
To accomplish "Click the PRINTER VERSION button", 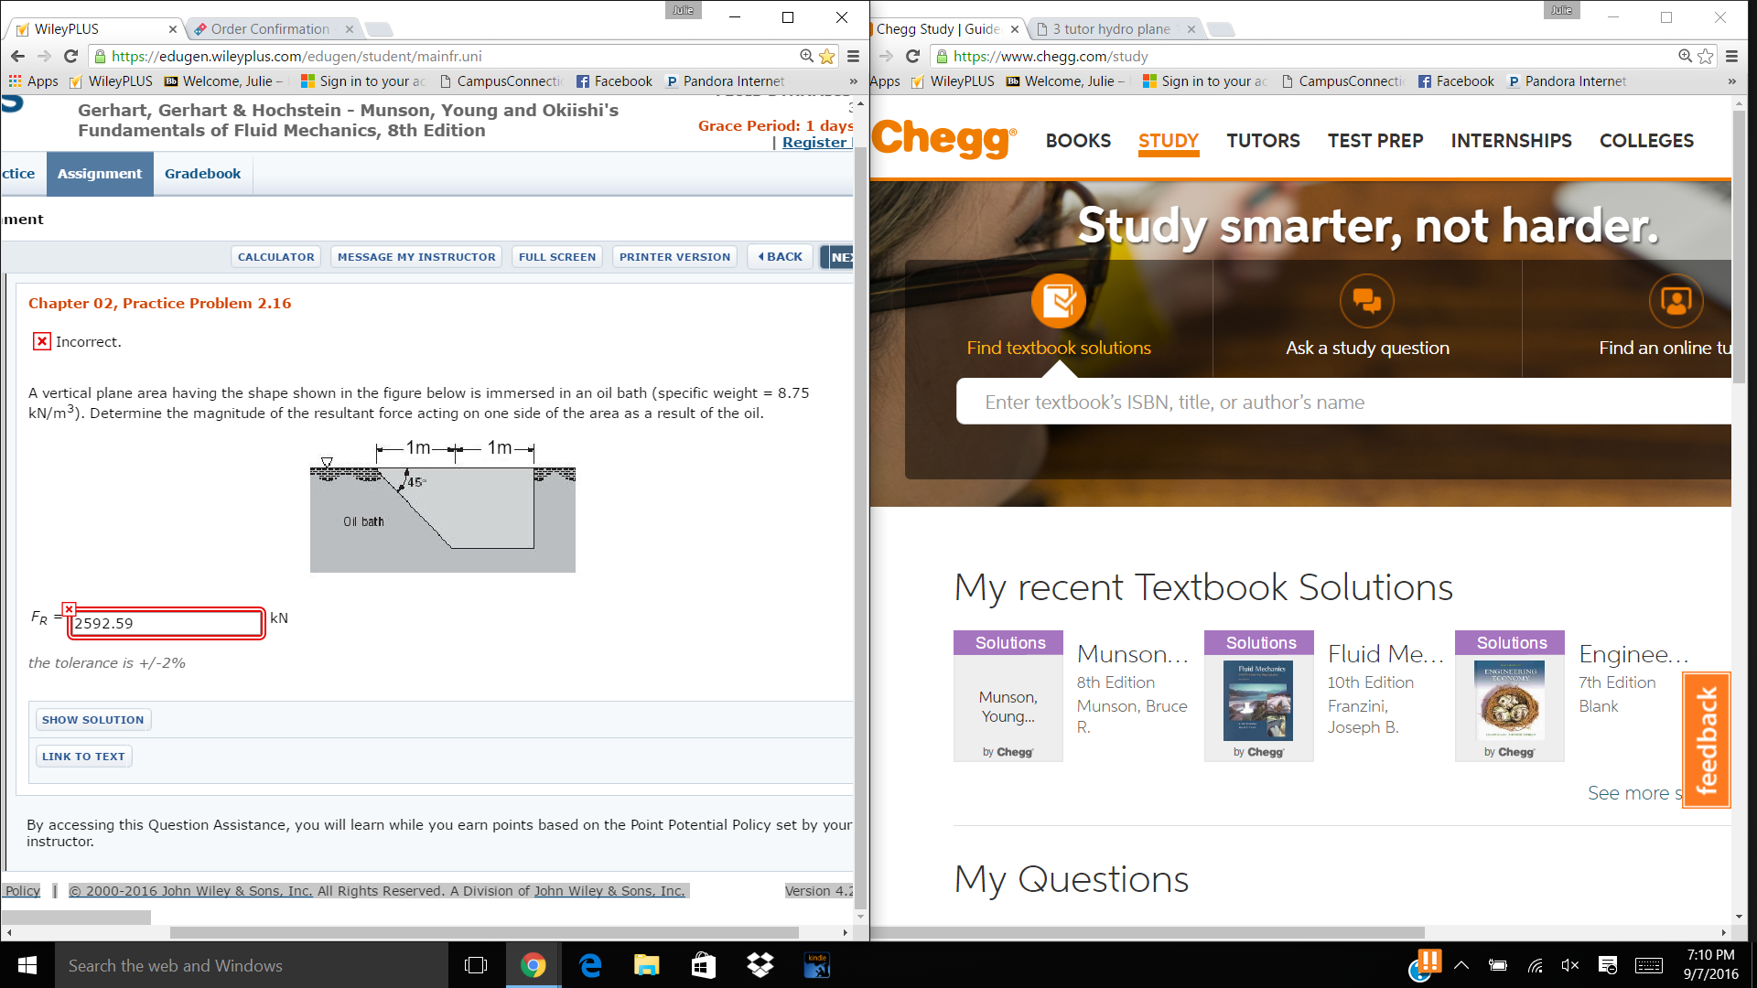I will point(674,257).
